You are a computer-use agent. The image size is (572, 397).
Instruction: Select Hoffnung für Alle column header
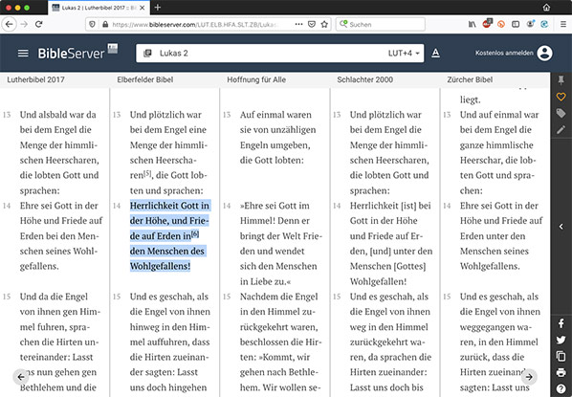(256, 79)
